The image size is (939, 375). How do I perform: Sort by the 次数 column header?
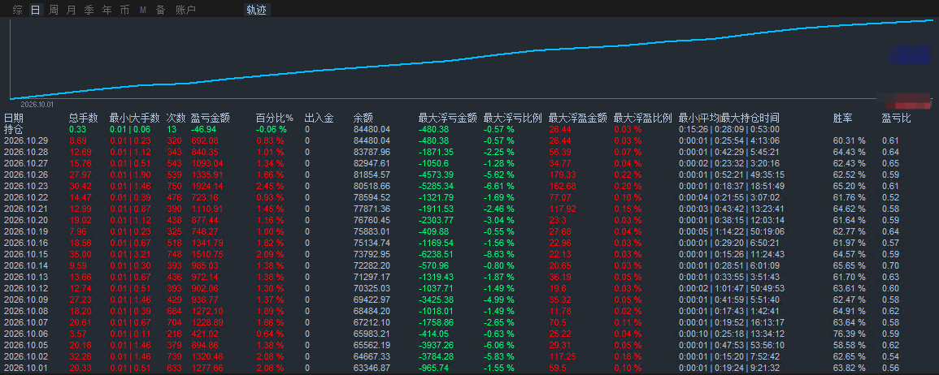(x=176, y=118)
